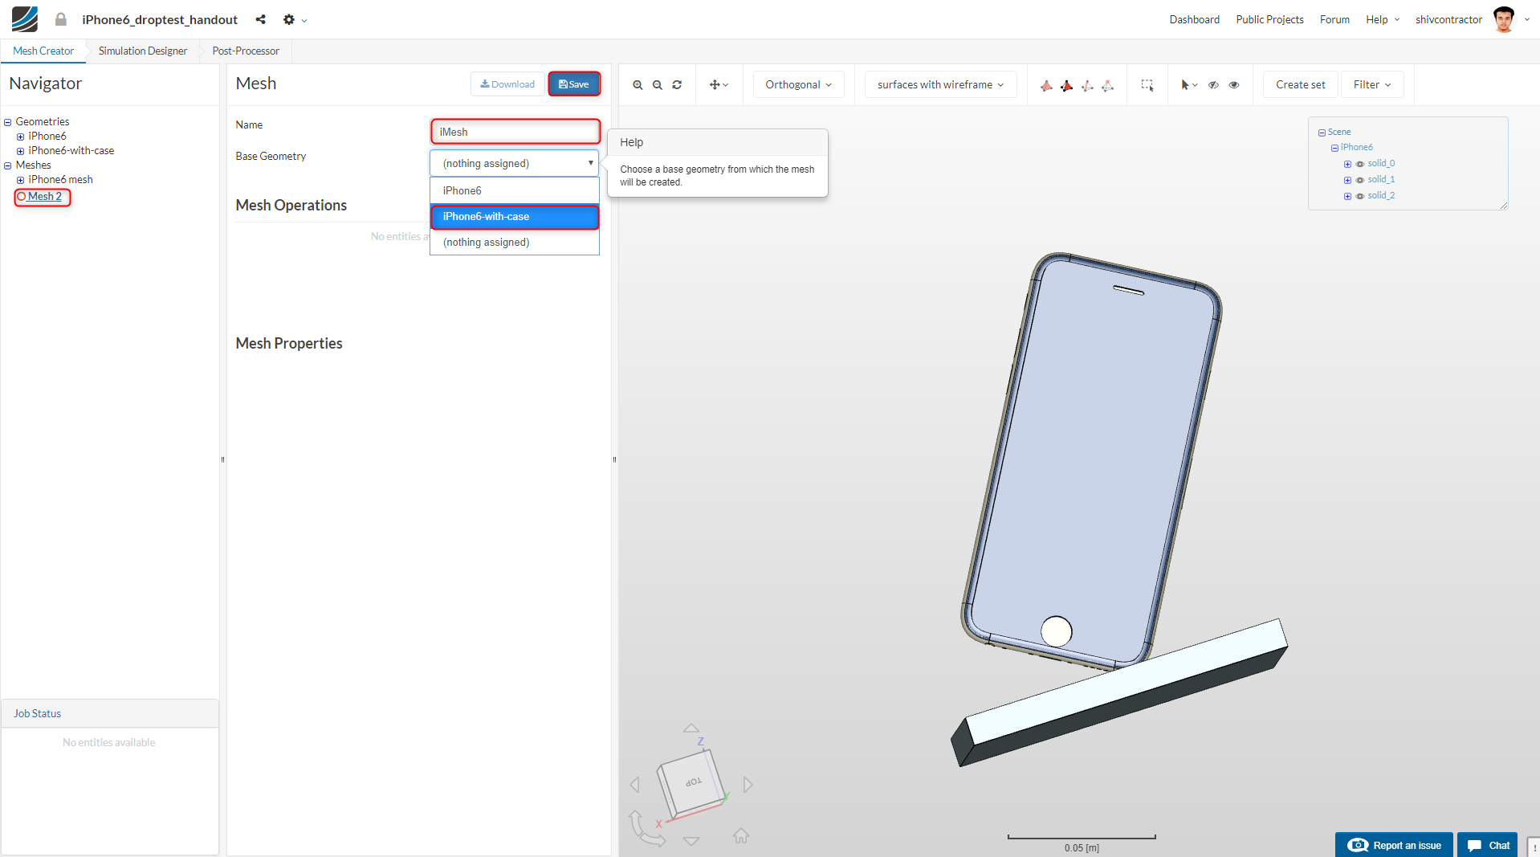Collapse the Geometries tree in the Navigator
The image size is (1540, 857).
[x=8, y=122]
